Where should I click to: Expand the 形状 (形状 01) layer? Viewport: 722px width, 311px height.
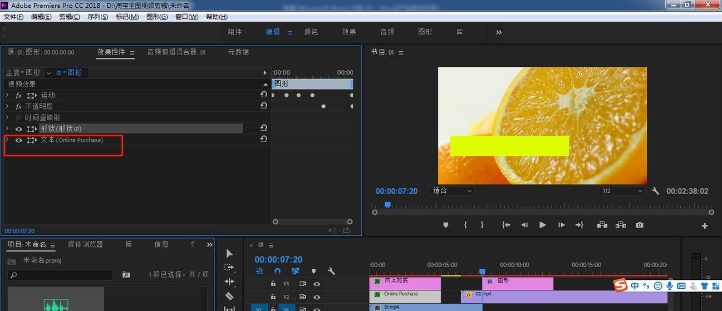click(7, 129)
